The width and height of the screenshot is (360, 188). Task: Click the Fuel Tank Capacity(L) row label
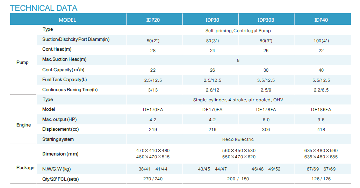65,80
